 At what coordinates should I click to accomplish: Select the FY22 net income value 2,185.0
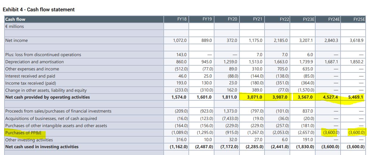[281, 40]
